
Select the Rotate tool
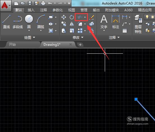point(72,17)
